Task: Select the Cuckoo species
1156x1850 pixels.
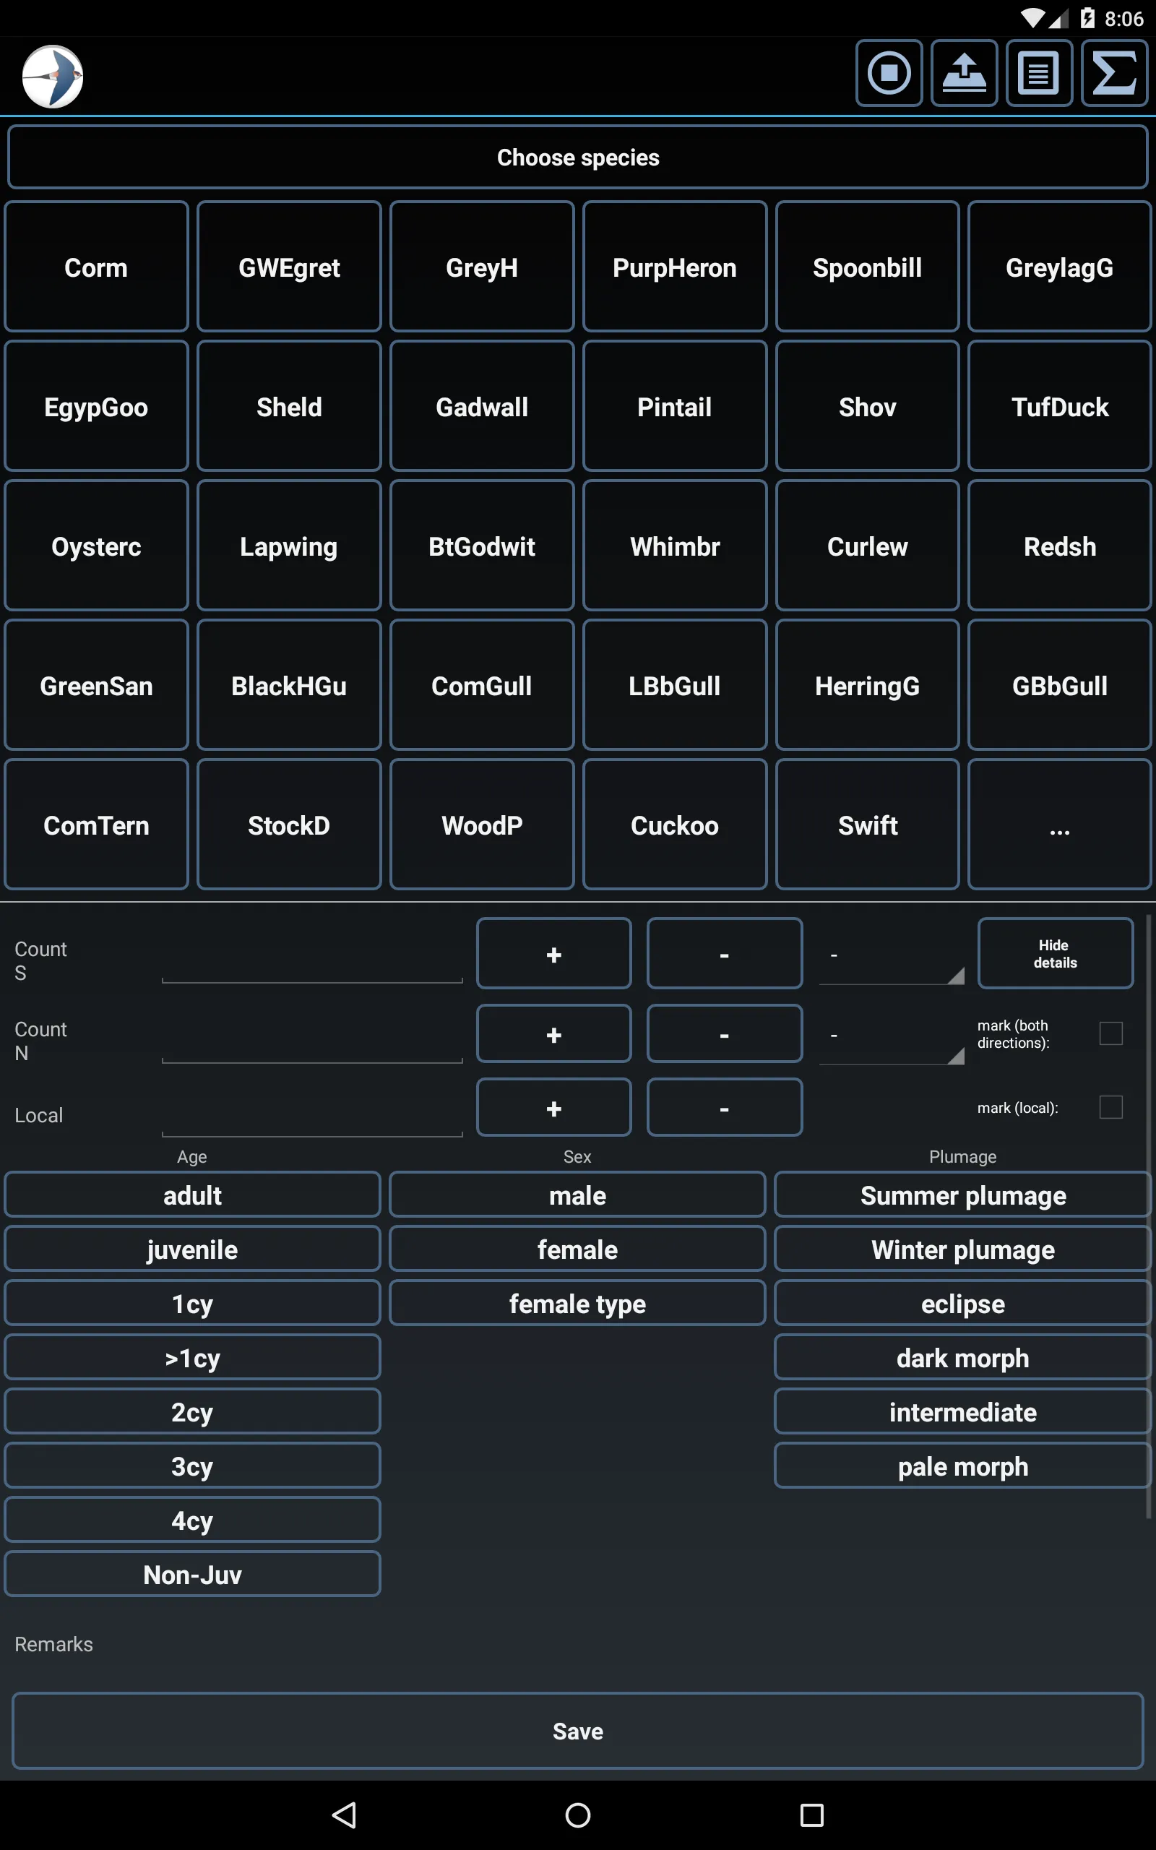Action: [674, 825]
